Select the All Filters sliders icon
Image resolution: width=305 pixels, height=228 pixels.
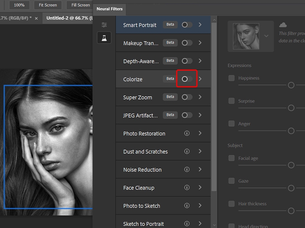[x=104, y=24]
